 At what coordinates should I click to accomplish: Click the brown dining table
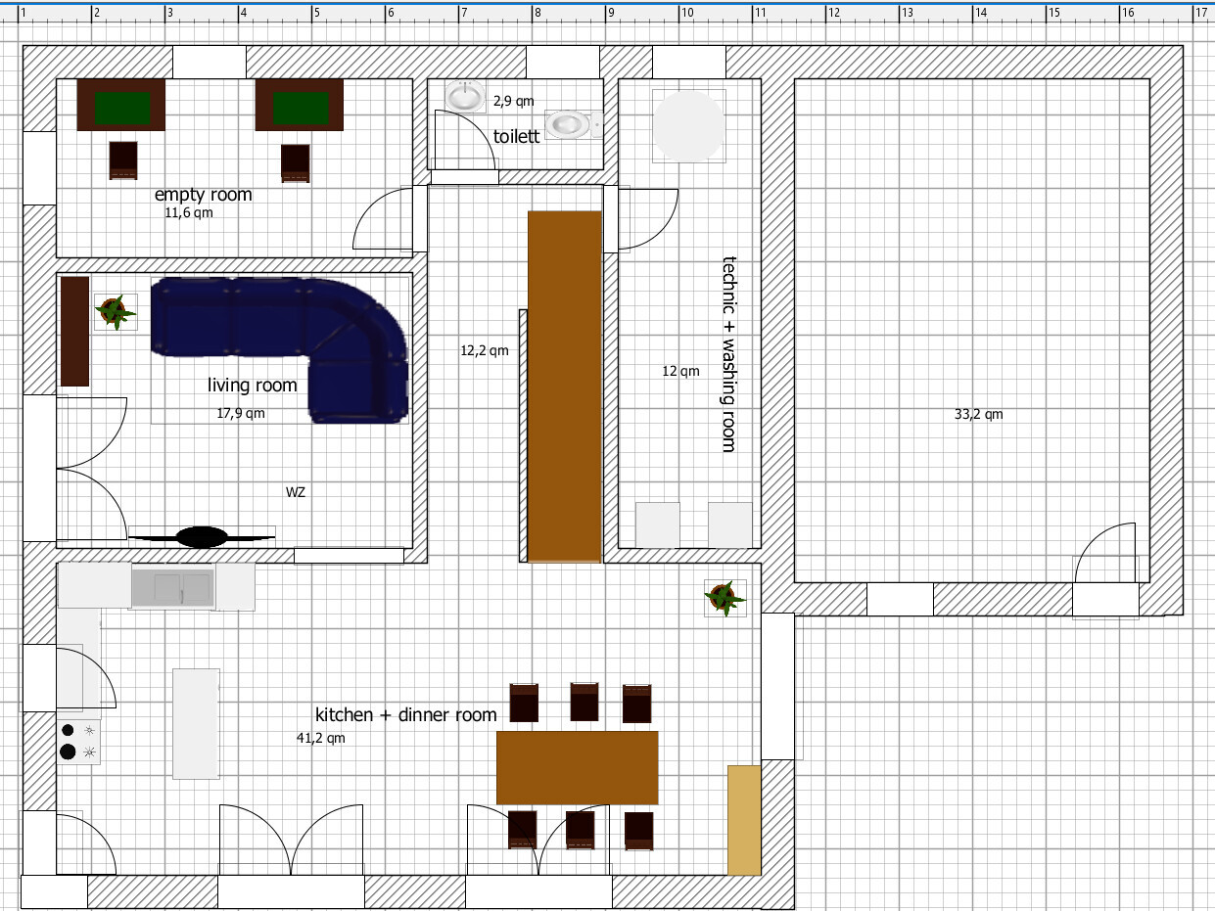click(x=577, y=767)
